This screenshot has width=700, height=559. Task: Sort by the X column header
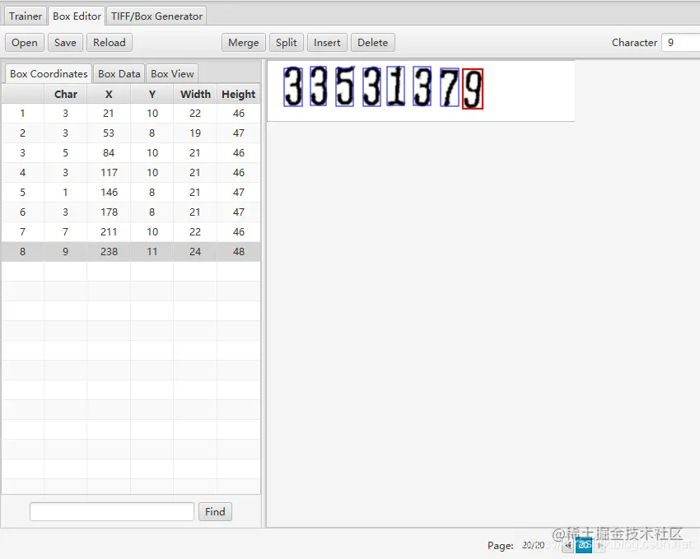(x=109, y=94)
